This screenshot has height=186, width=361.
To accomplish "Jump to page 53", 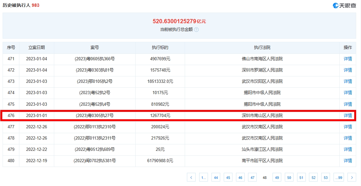I will click(x=325, y=177).
